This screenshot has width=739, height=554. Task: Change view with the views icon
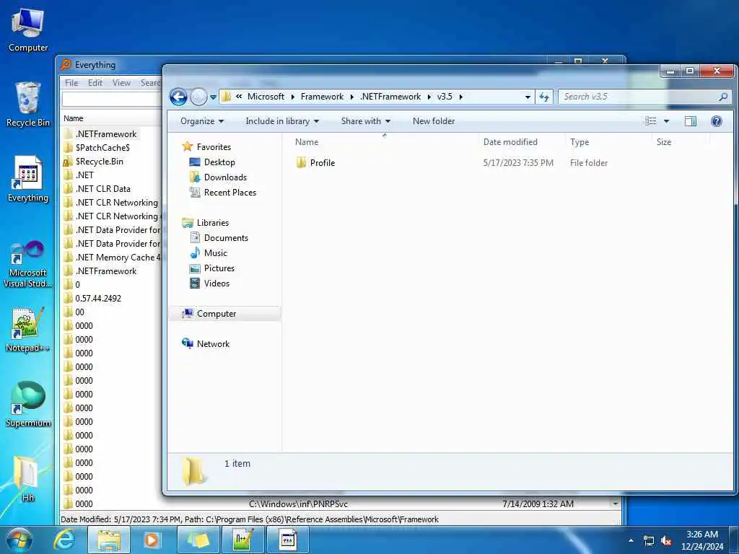[651, 121]
